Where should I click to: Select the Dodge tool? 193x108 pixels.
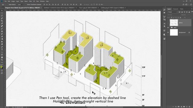click(x=2, y=44)
